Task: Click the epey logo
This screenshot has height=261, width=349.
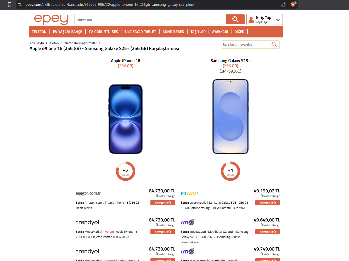Action: click(51, 19)
